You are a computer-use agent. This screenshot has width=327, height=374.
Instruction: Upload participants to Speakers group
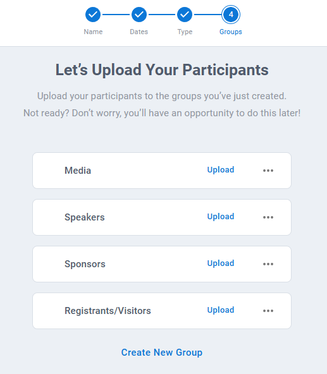coord(221,217)
